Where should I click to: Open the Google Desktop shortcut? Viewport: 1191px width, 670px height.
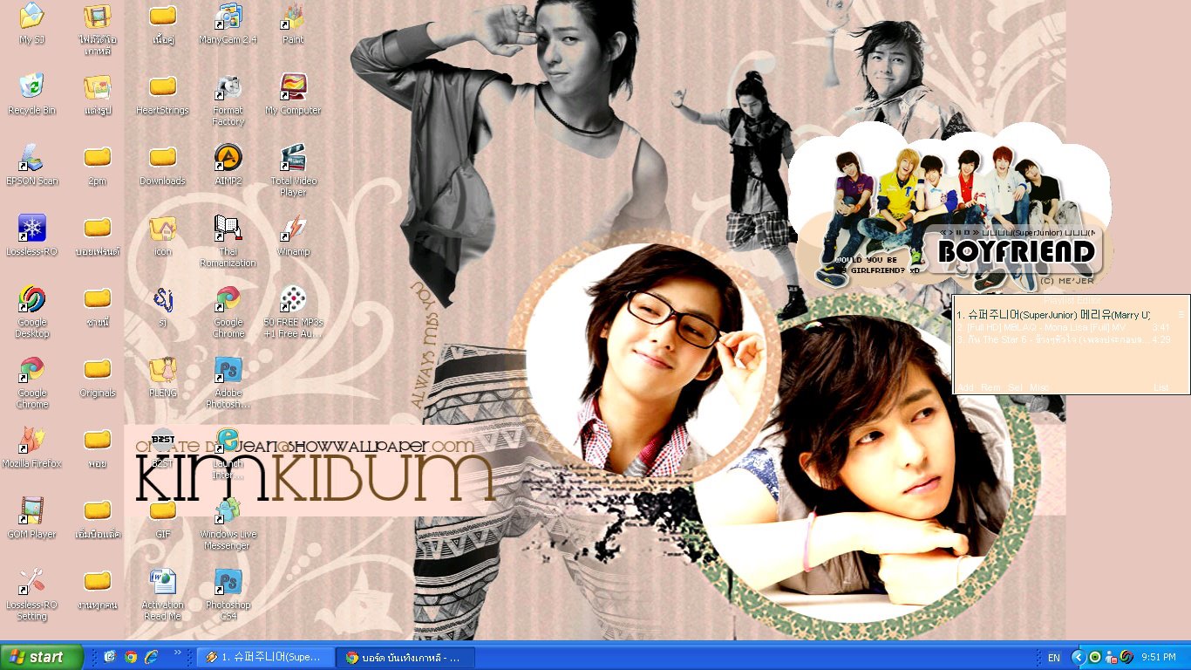32,311
